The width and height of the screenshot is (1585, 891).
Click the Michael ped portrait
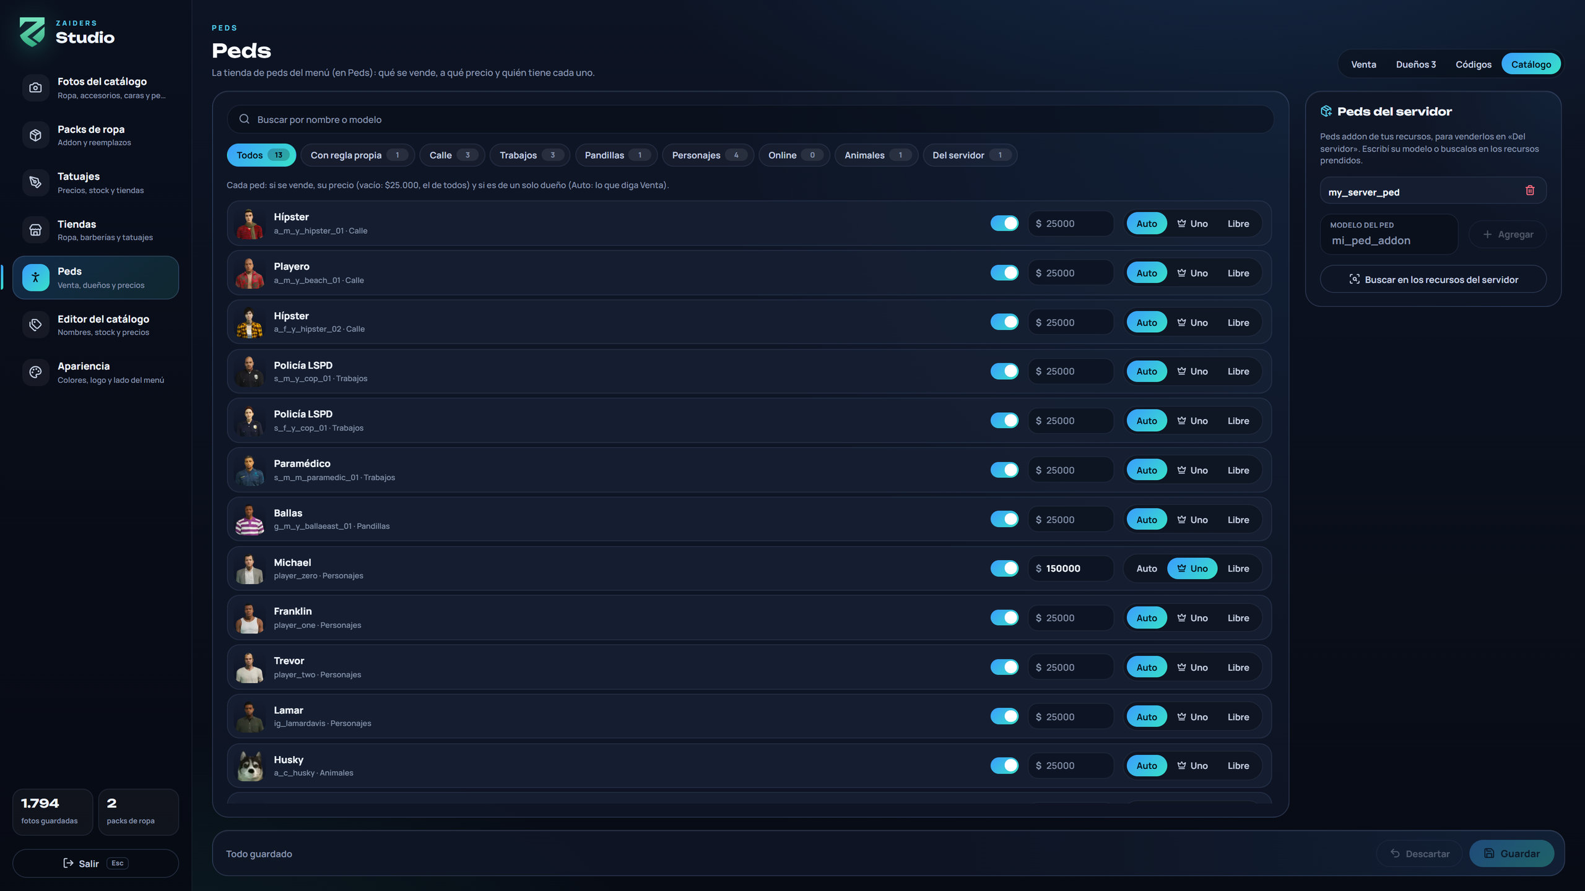pyautogui.click(x=250, y=569)
